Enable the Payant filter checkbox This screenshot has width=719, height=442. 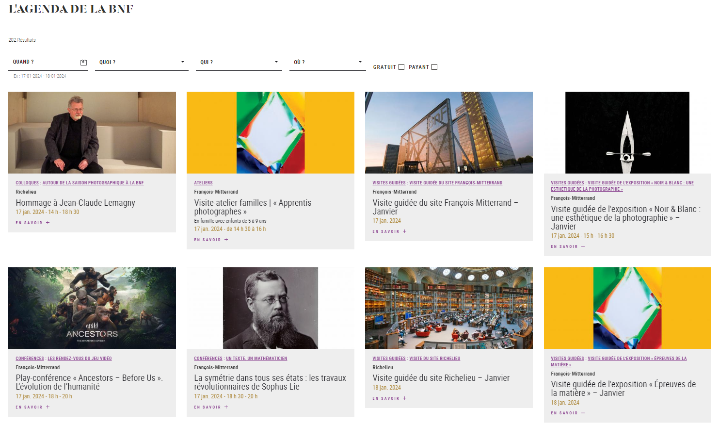coord(434,67)
